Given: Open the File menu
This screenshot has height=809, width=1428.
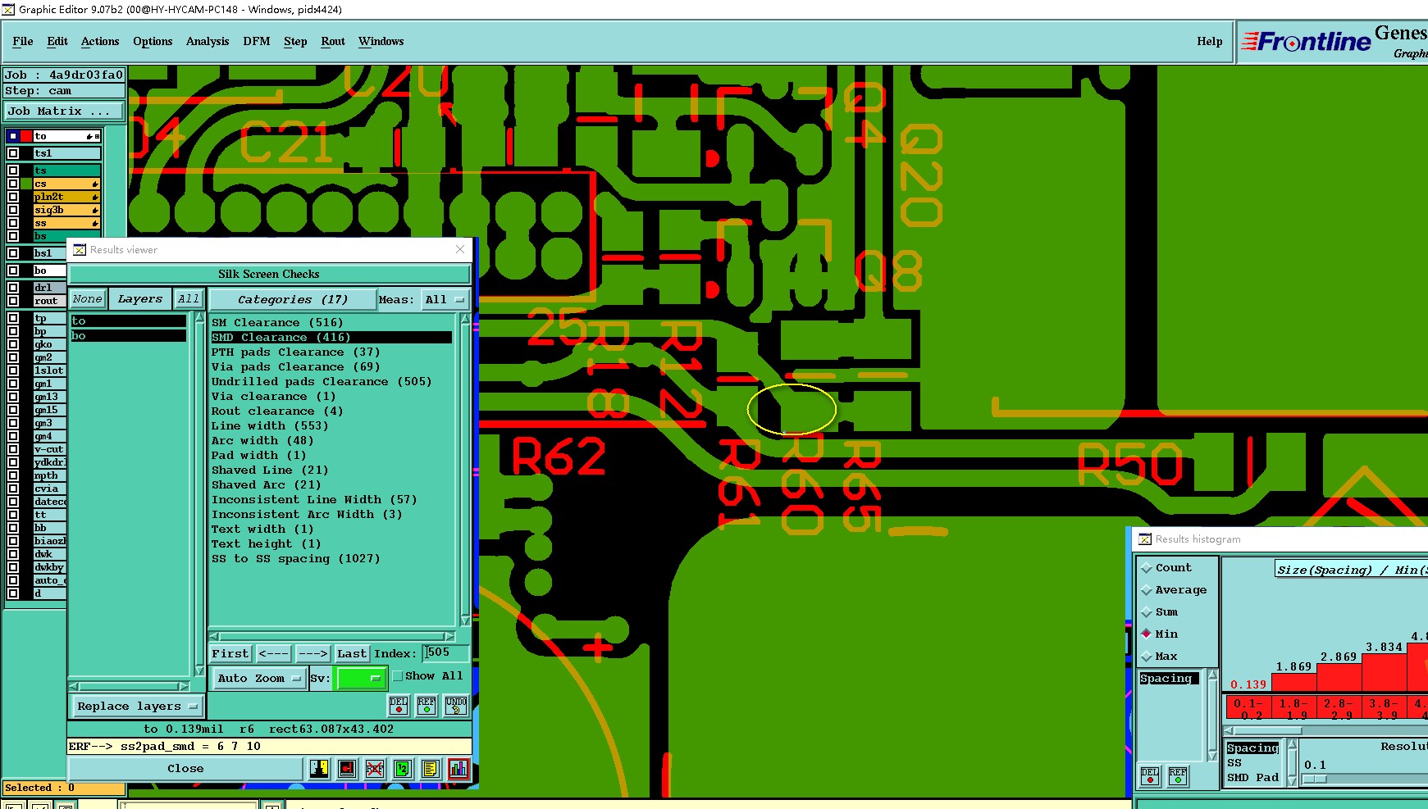Looking at the screenshot, I should (23, 41).
